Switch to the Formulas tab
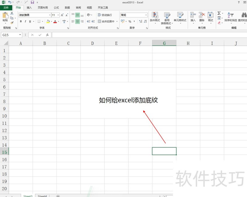Image resolution: width=247 pixels, height=197 pixels. click(x=56, y=7)
